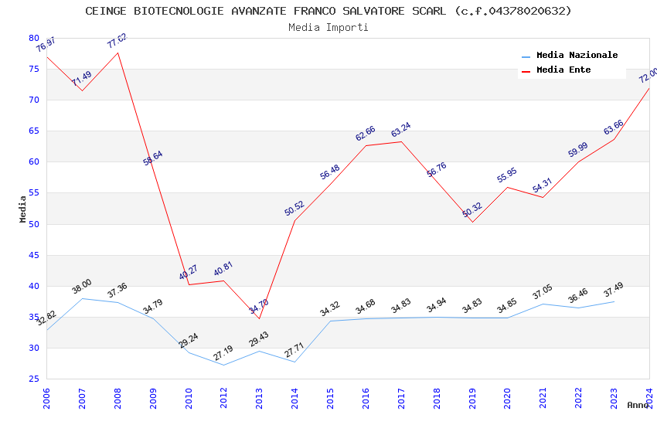The image size is (657, 425).
Task: Click the x-axis year 2018
Action: [x=437, y=398]
